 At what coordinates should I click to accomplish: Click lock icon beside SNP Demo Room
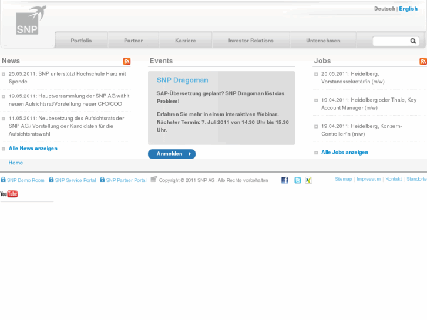point(4,180)
